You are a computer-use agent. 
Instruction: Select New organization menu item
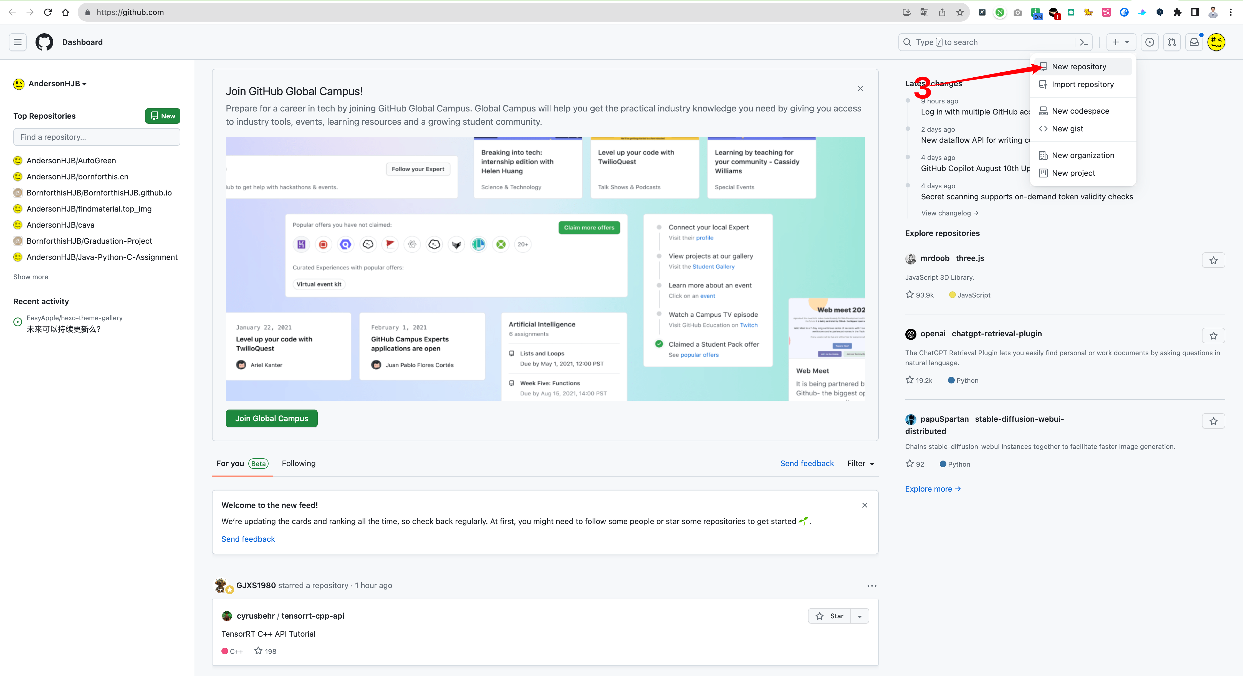click(1083, 155)
